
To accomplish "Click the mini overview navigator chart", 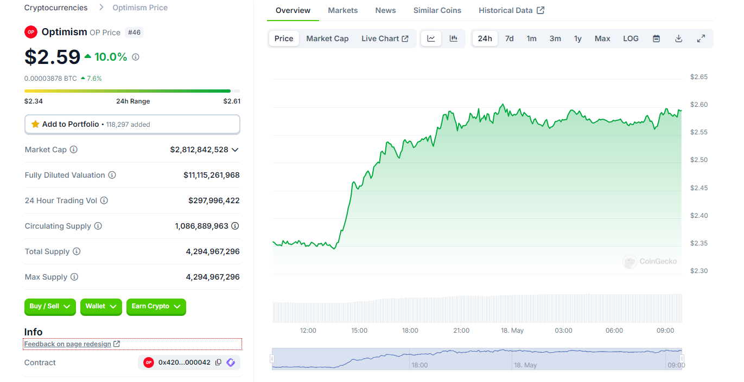I will click(477, 359).
